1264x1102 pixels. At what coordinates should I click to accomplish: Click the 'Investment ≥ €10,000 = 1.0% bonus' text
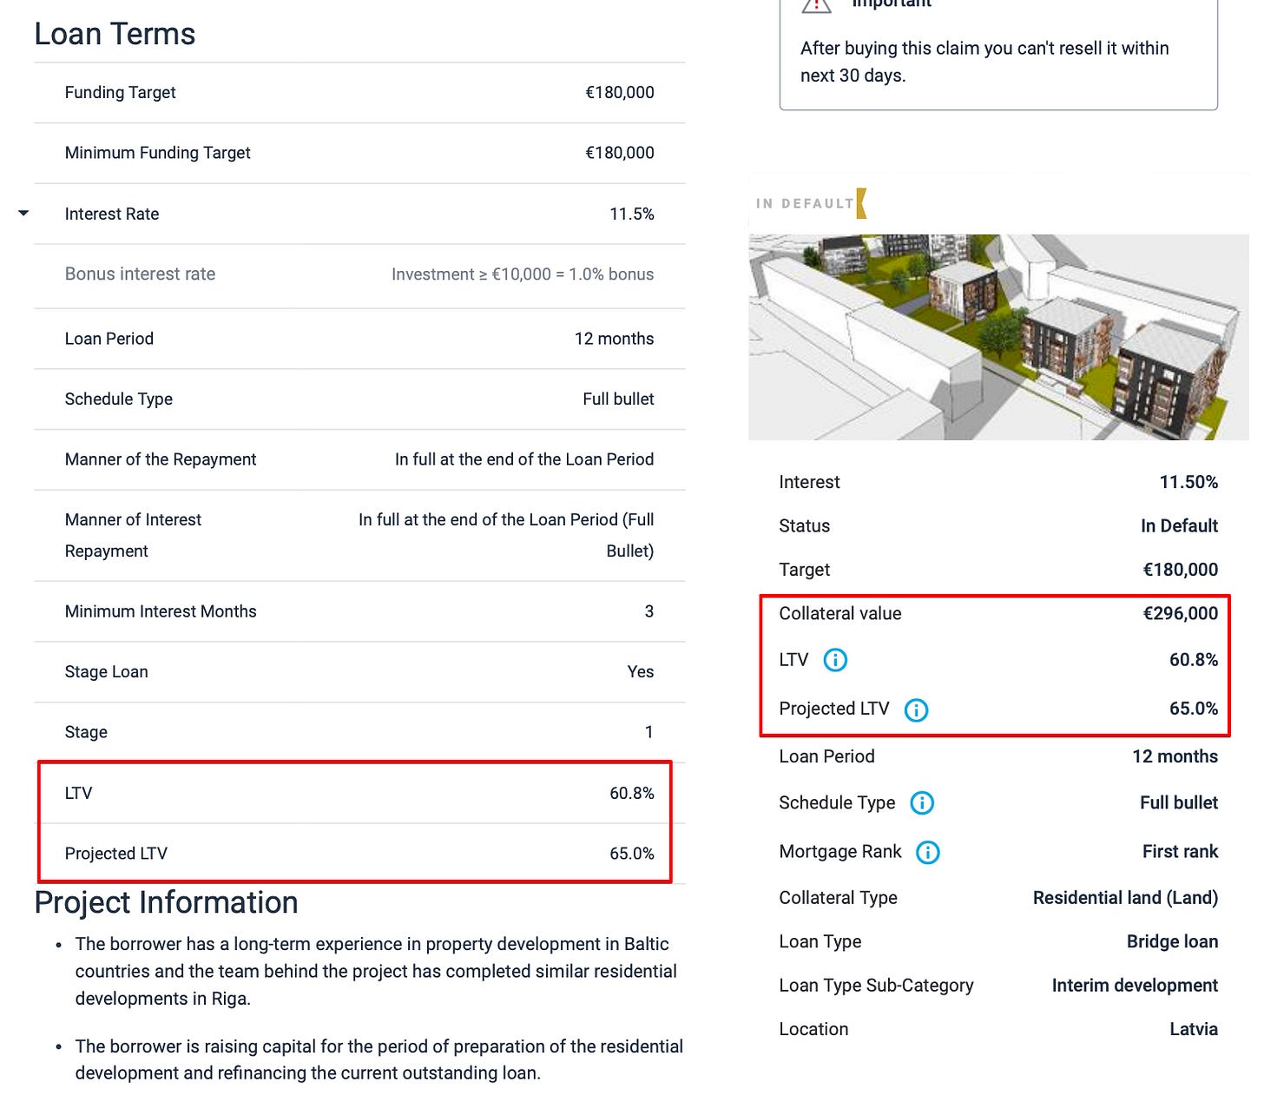523,274
